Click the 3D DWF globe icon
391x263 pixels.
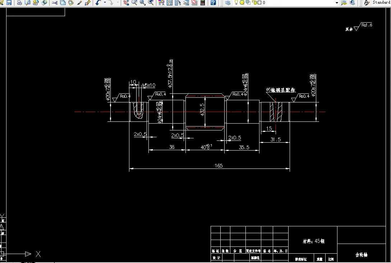pyautogui.click(x=45, y=3)
